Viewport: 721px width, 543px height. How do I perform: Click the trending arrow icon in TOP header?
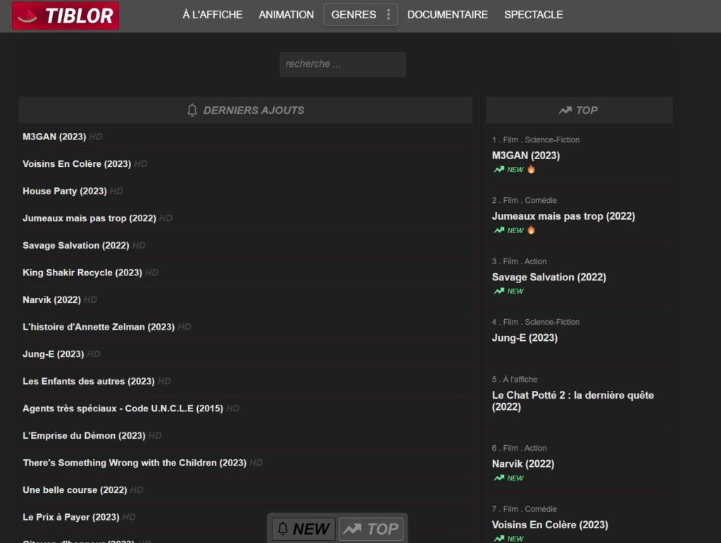[x=565, y=111]
